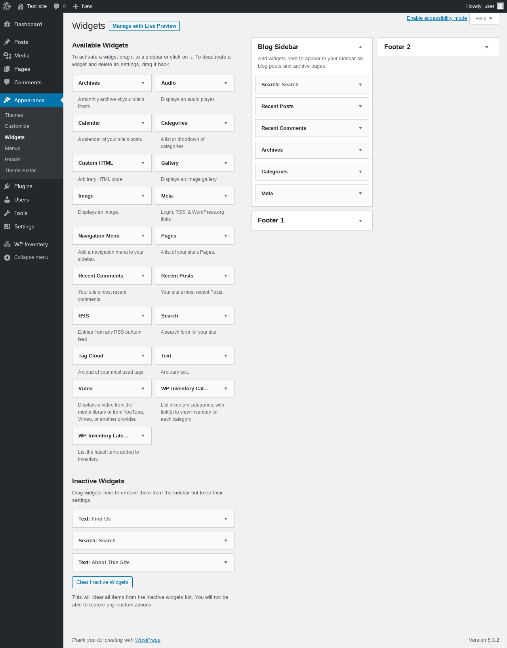The height and width of the screenshot is (648, 507).
Task: Collapse the Blog Sidebar panel
Action: [360, 47]
